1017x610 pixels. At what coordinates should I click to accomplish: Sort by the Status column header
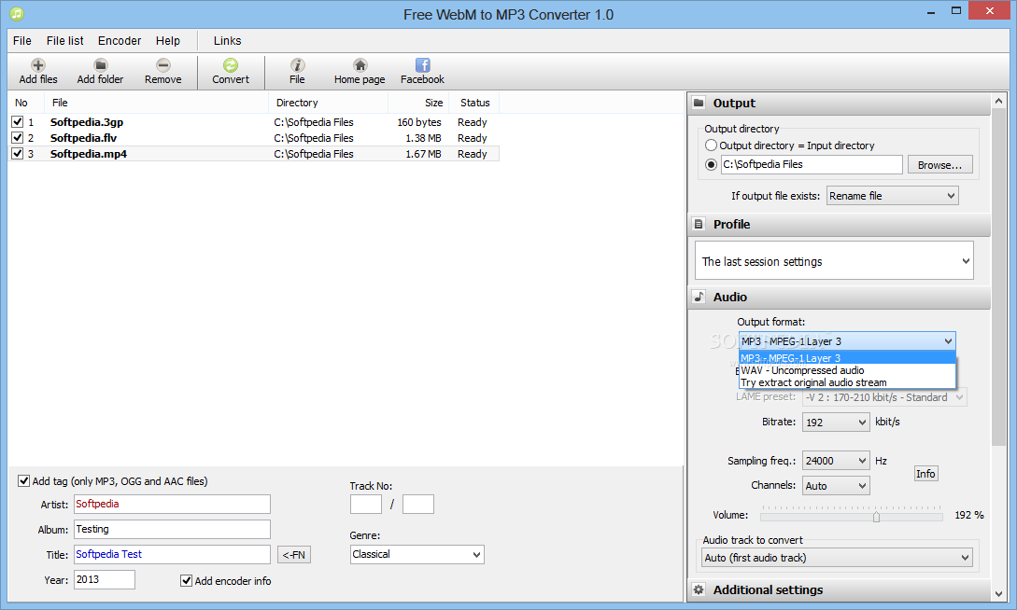point(474,103)
